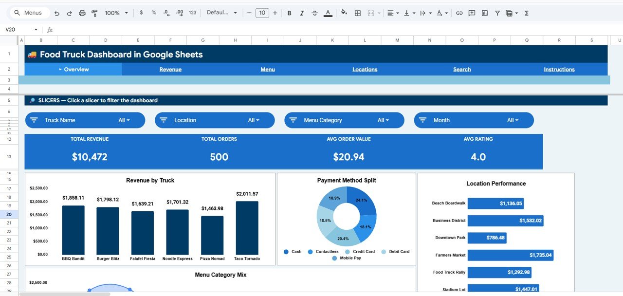
Task: Toggle italic formatting
Action: point(302,13)
